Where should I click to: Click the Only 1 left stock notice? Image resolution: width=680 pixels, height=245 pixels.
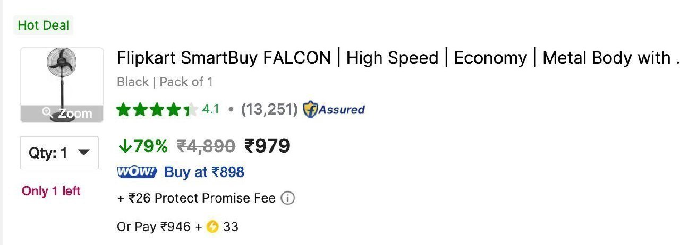pyautogui.click(x=51, y=191)
